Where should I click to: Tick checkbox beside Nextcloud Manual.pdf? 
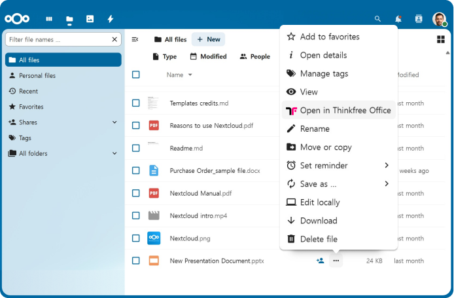click(x=136, y=193)
